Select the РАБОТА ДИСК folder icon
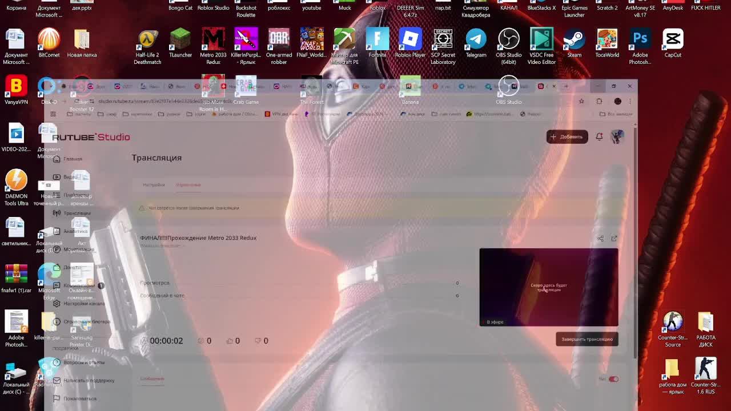 706,329
